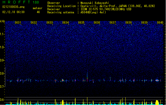Image resolution: width=166 pixels, height=105 pixels.
Task: Click the date stamp 02.12.10 06:30
Action: click(x=13, y=12)
